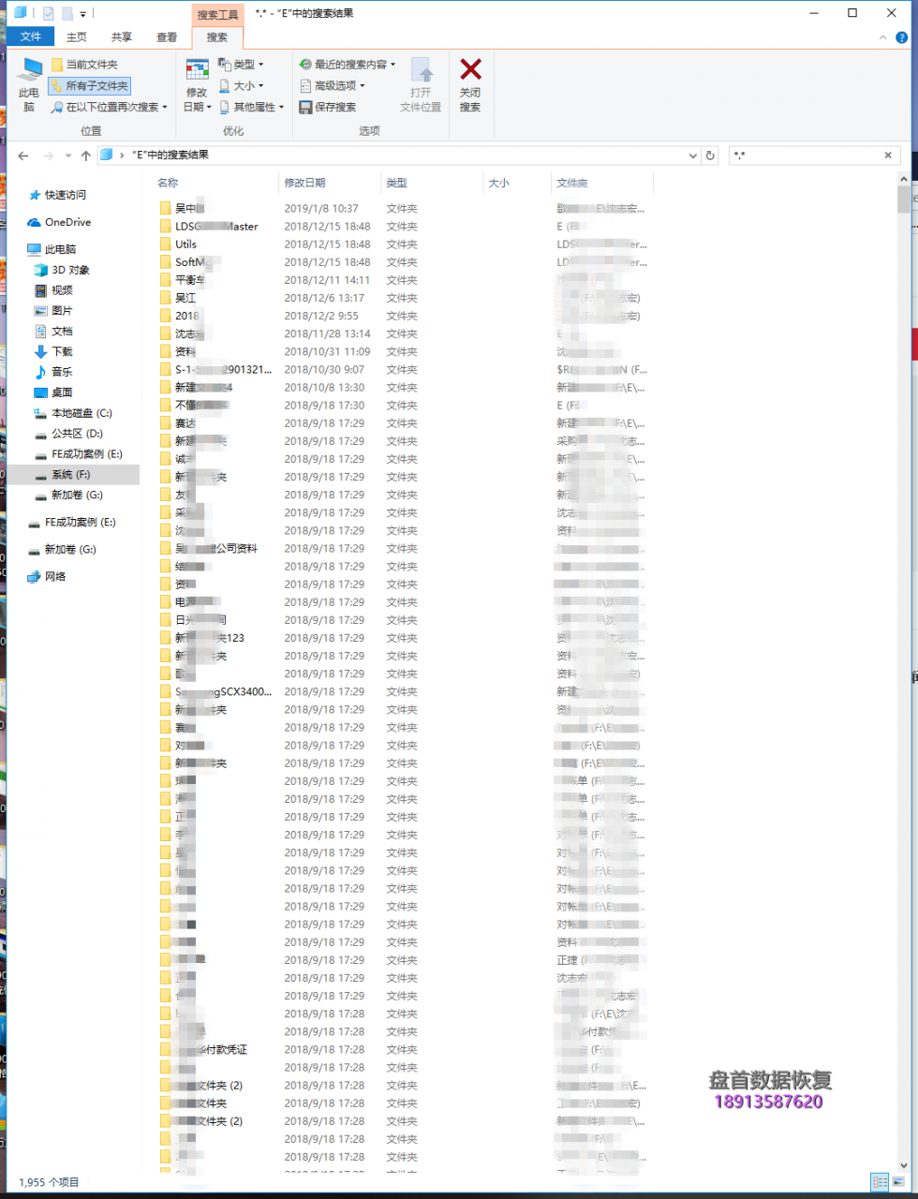Click the 关闭搜索 red X icon
The image size is (918, 1199).
click(x=470, y=70)
